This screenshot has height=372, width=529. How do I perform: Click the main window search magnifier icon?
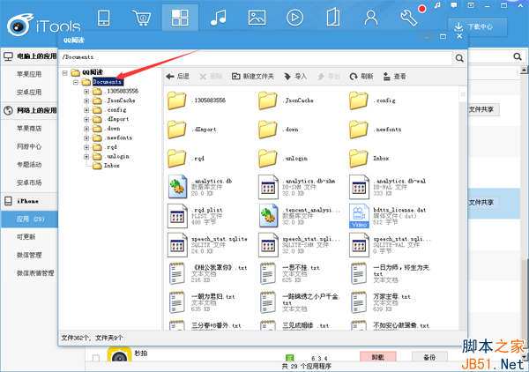[x=518, y=56]
